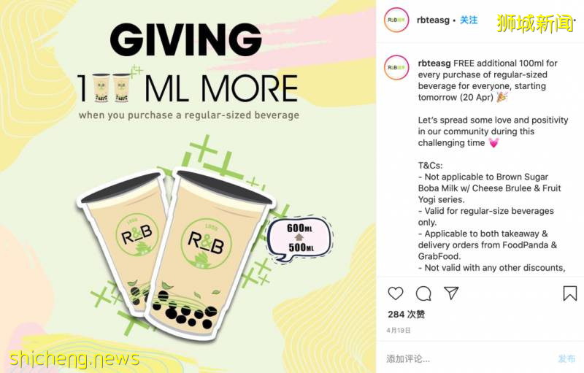This screenshot has width=584, height=373.
Task: Save the post with the bookmark icon
Action: pos(570,293)
